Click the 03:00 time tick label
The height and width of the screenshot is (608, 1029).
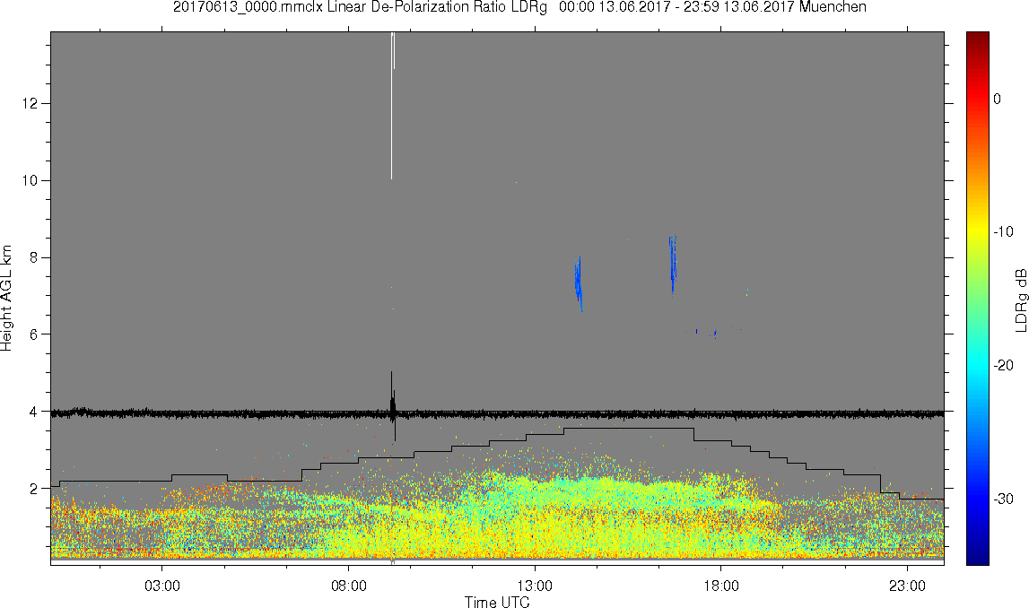162,586
